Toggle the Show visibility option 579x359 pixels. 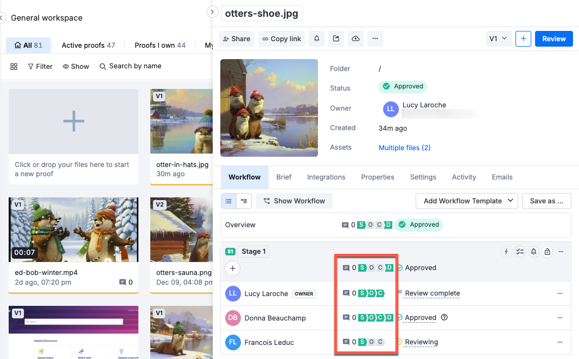pos(75,66)
